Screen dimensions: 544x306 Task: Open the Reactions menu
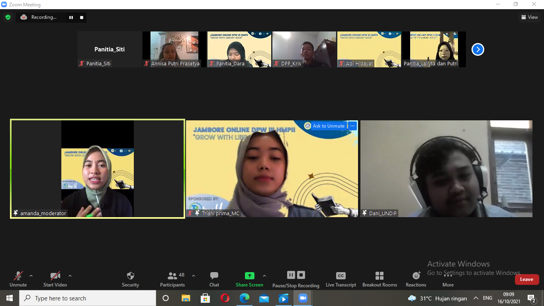click(x=416, y=276)
